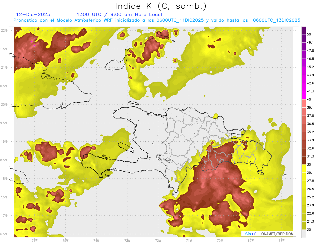Click the '29.1' value on the color scale

click(x=310, y=173)
